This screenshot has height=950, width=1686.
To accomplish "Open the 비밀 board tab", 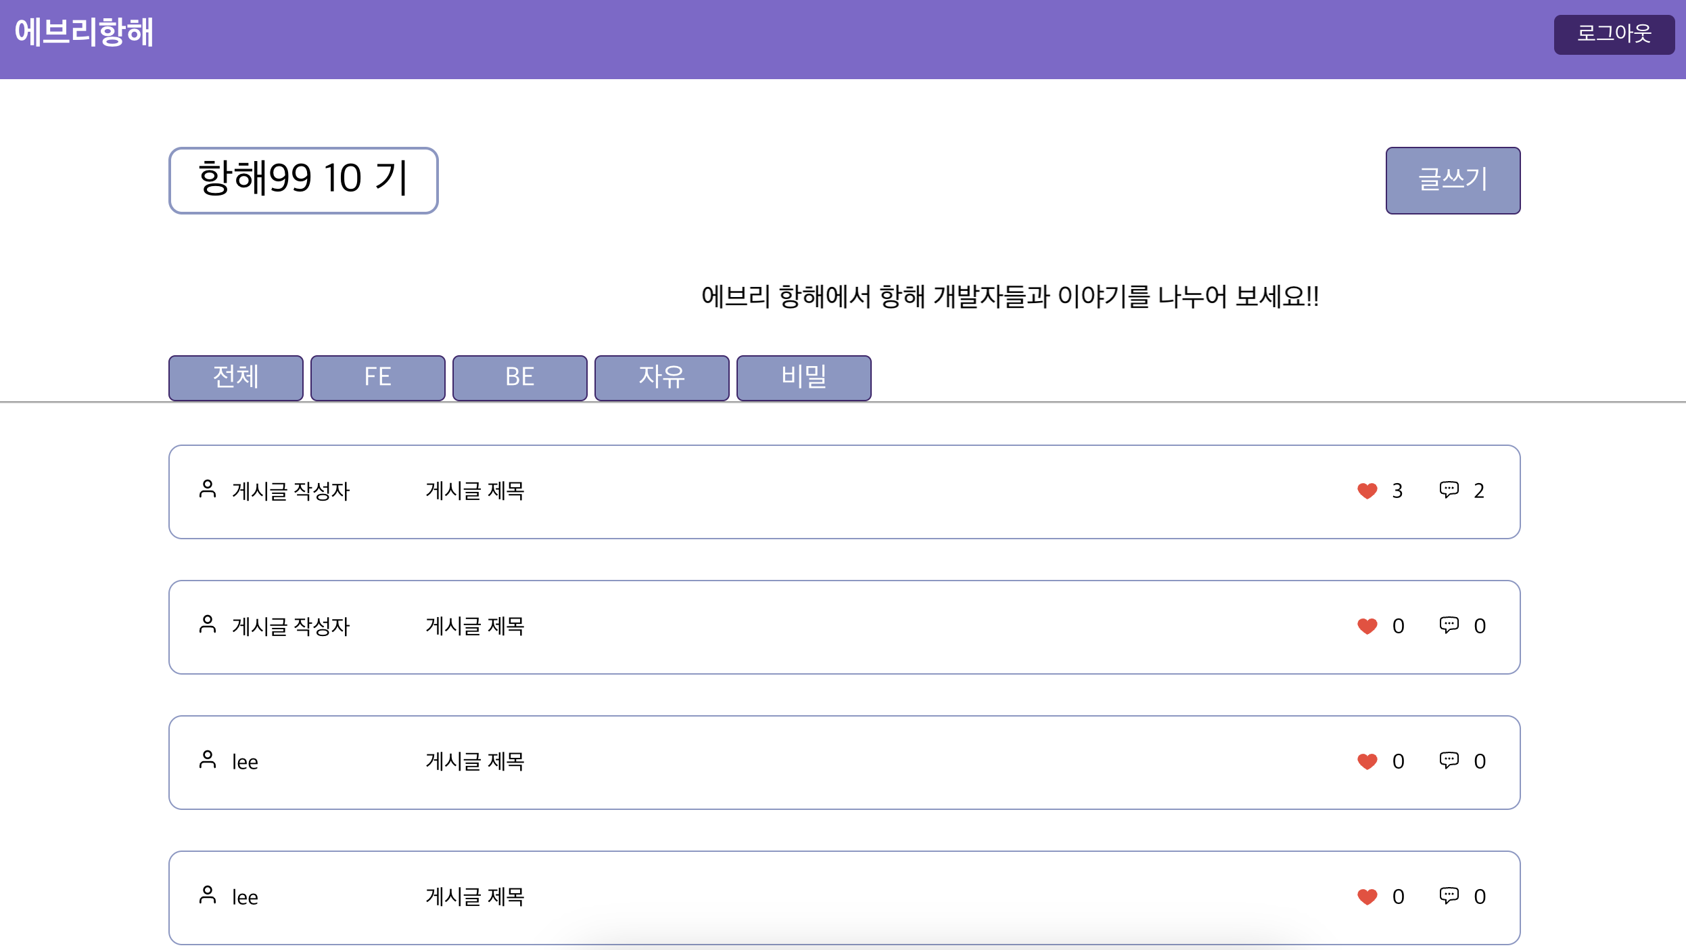I will 803,378.
